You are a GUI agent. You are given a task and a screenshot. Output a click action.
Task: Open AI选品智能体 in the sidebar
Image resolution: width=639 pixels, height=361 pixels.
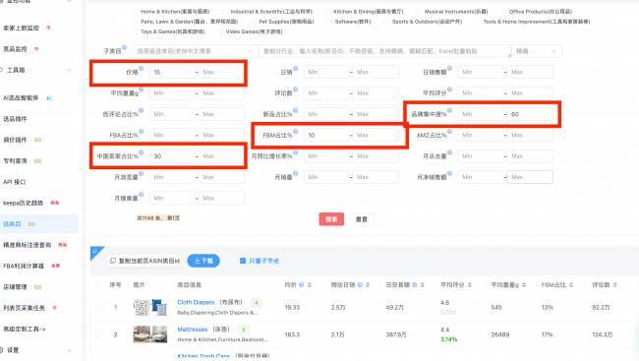coord(21,98)
